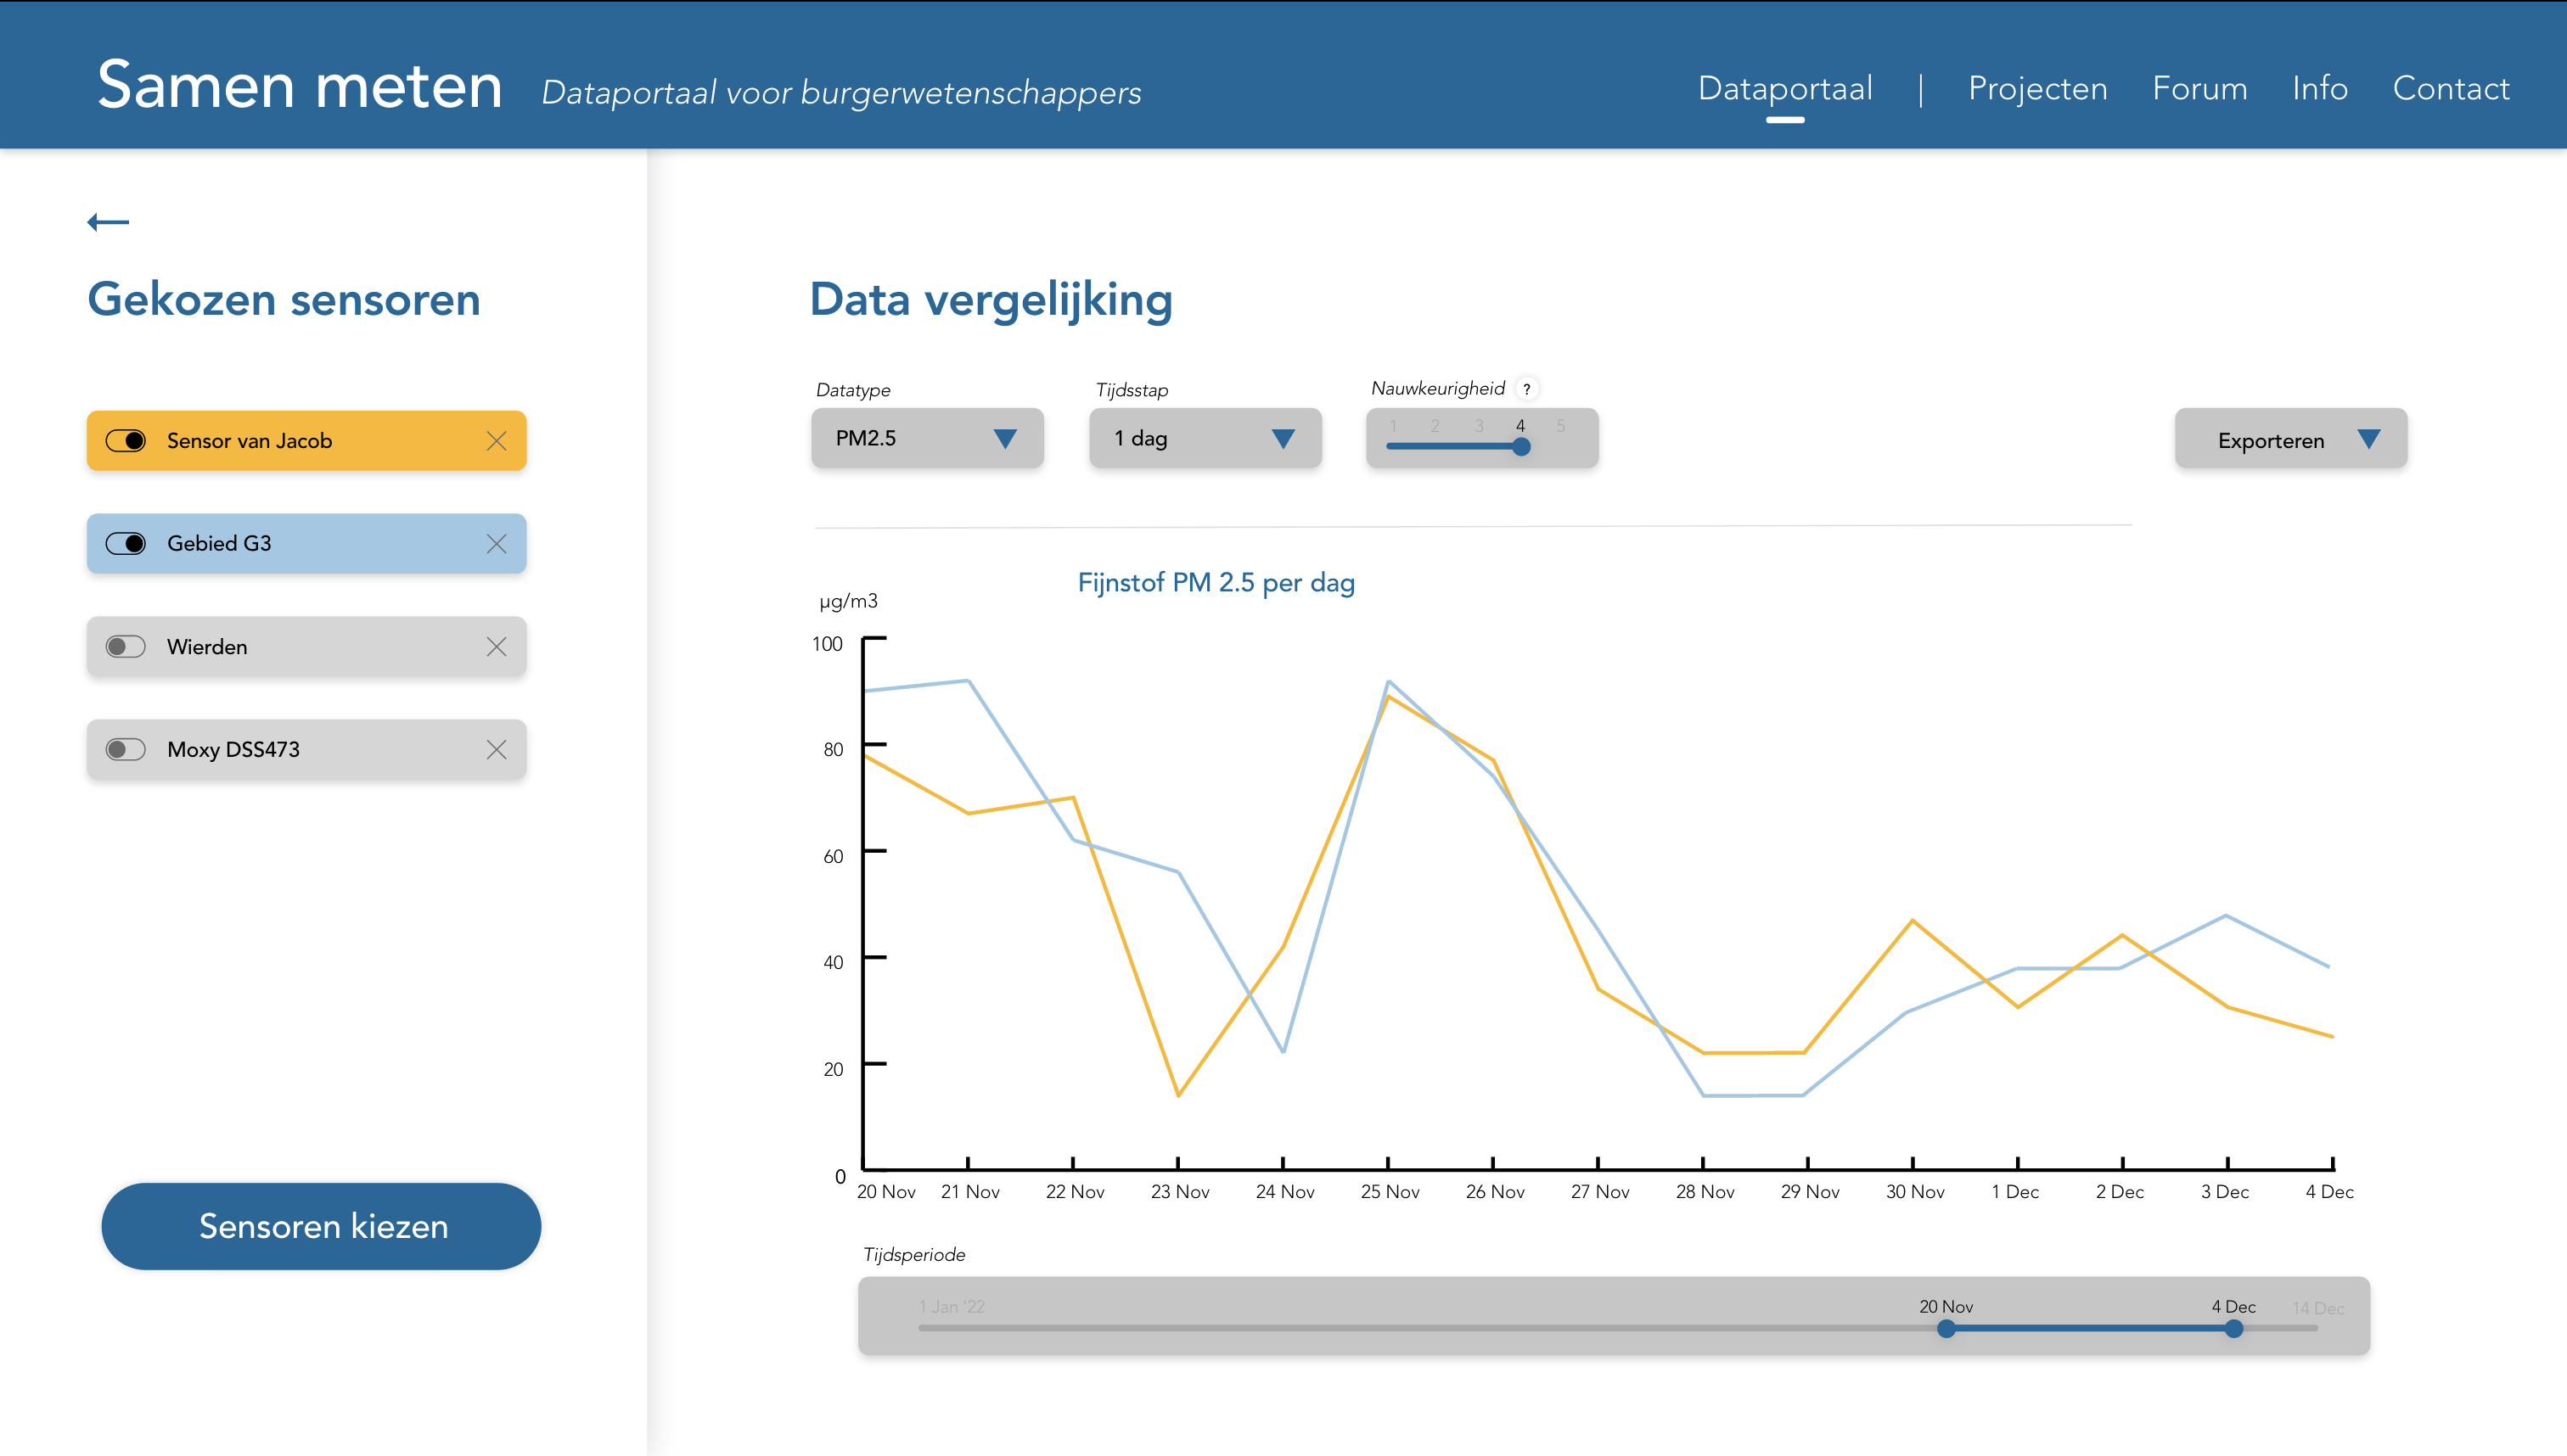
Task: Click the 4 Dec period slider handle
Action: click(x=2233, y=1329)
